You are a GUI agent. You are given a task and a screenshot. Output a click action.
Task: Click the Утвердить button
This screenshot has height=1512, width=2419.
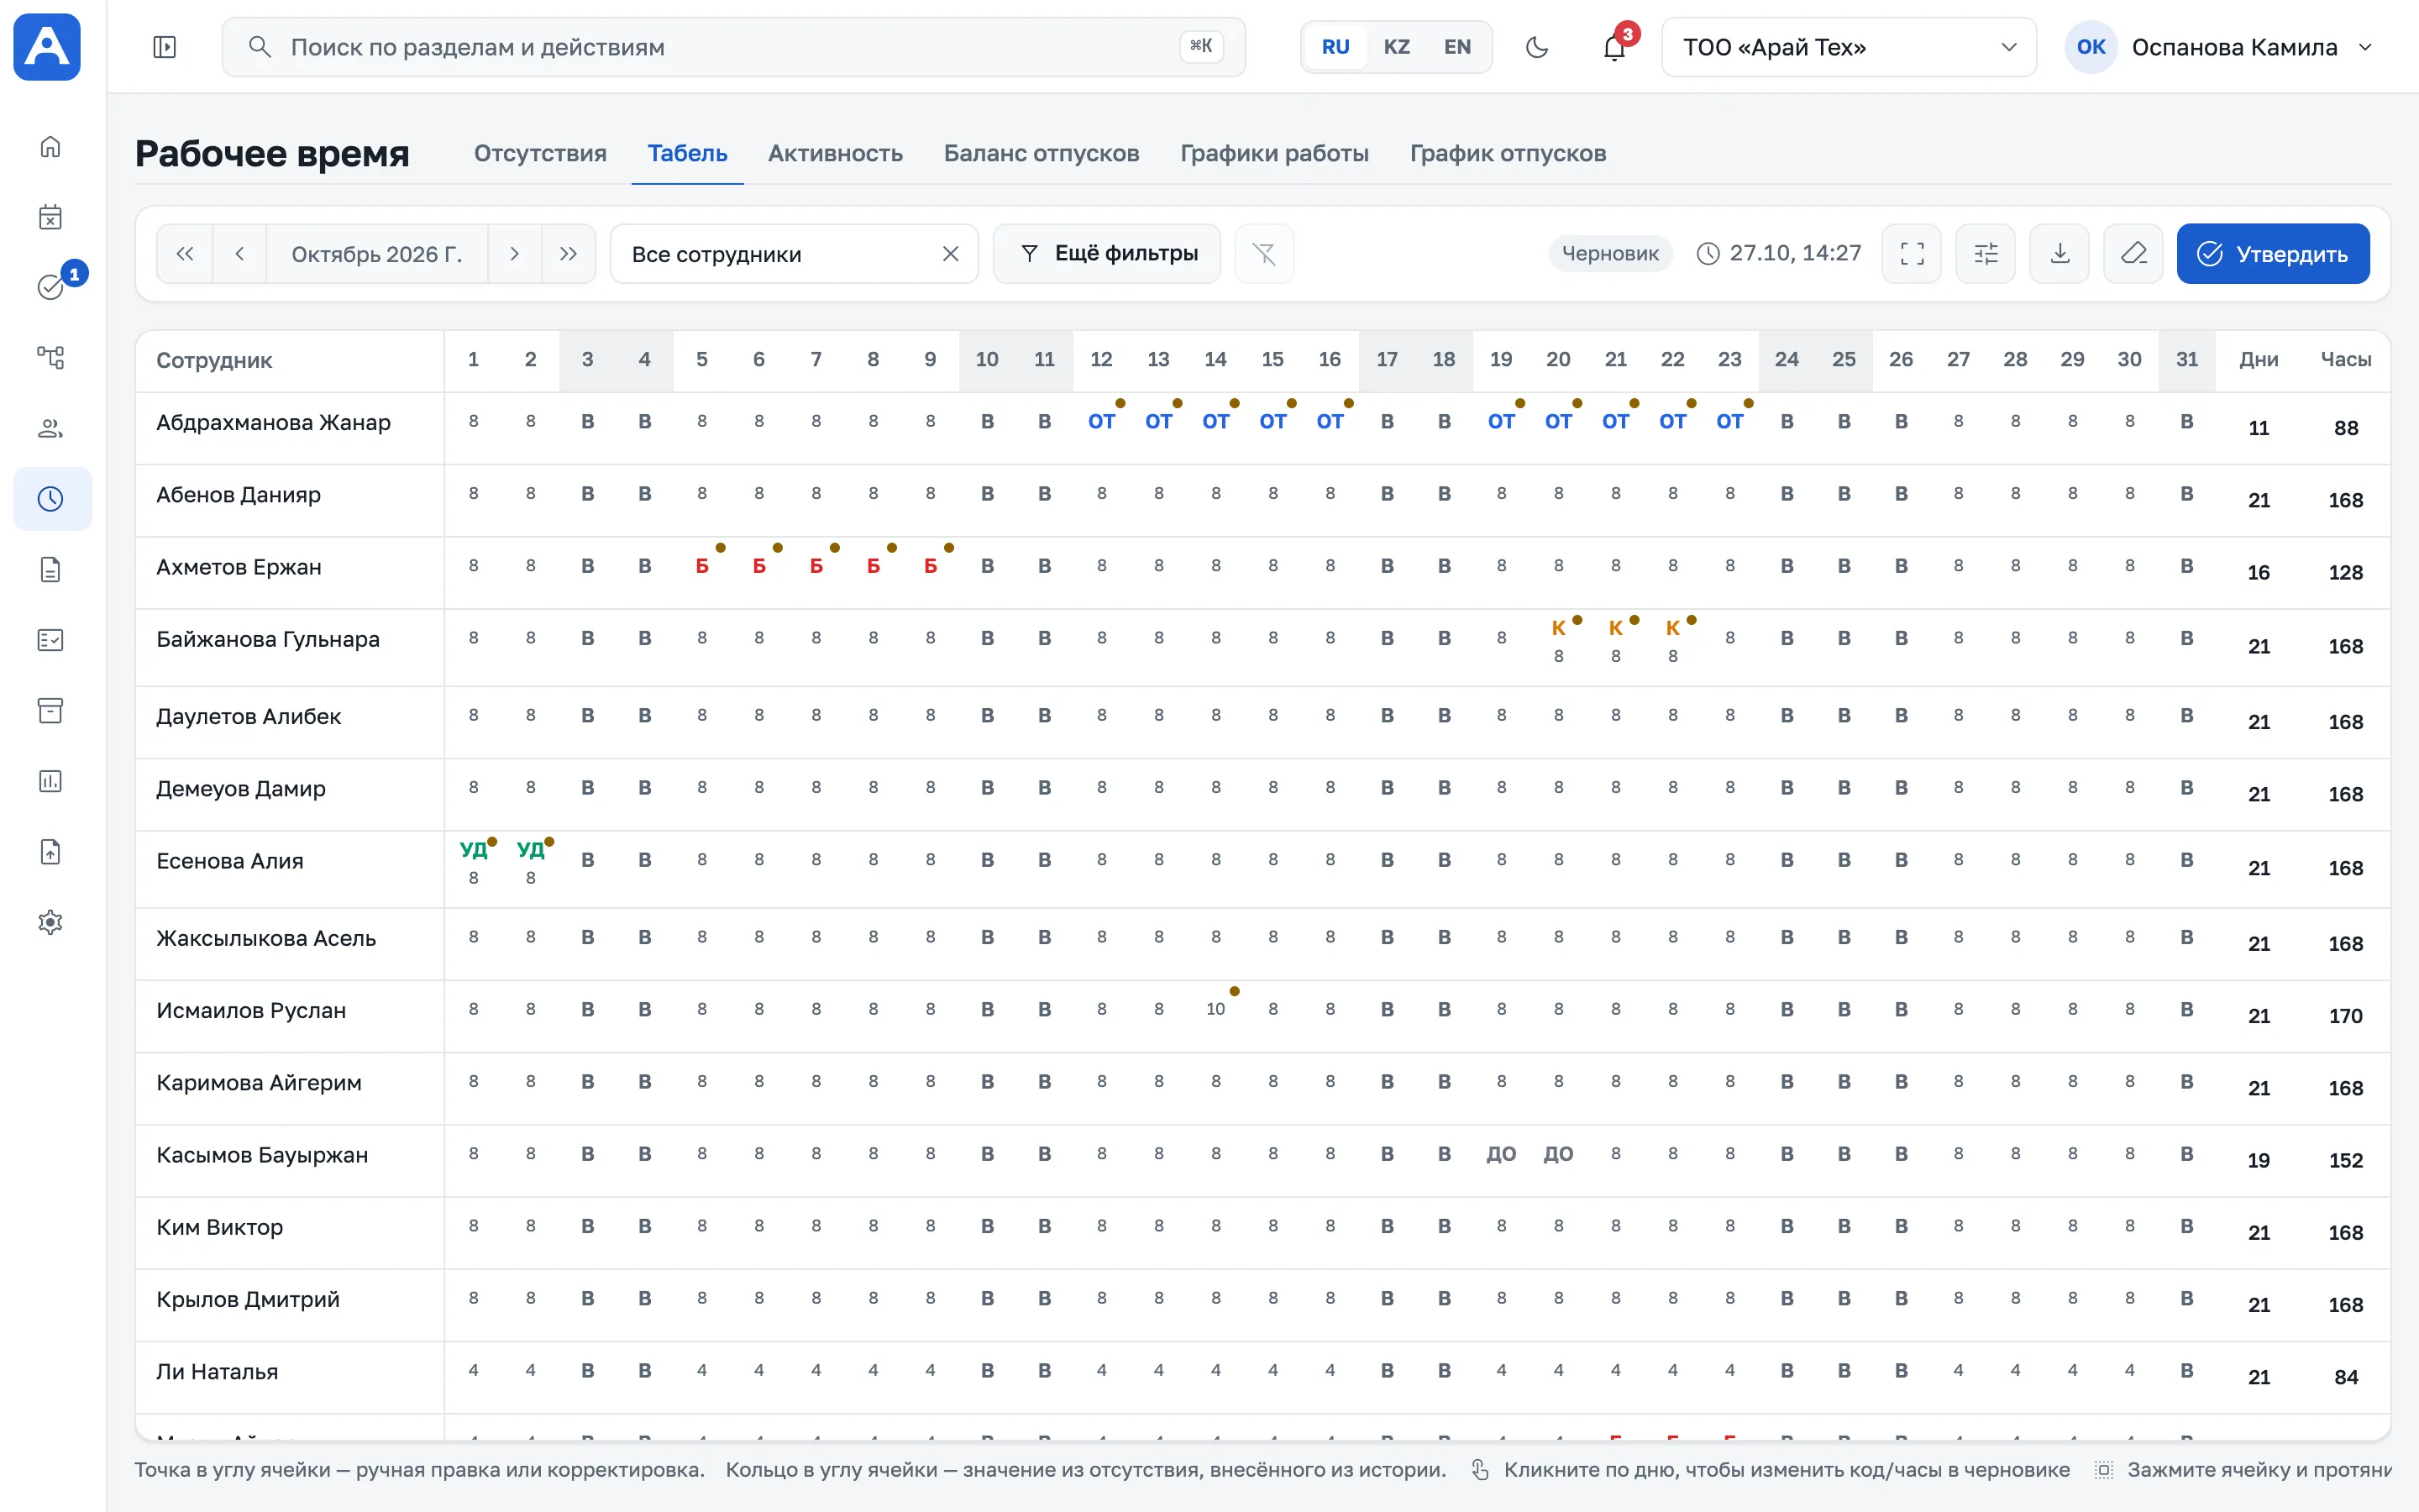[2273, 254]
